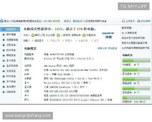152x122 pixels.
Task: Click the SyncMaster monitor value
Action: 65,87
